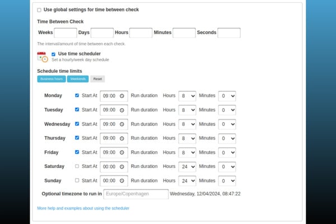This screenshot has height=224, width=336.
Task: Enable global settings for time between check
Action: (x=39, y=10)
